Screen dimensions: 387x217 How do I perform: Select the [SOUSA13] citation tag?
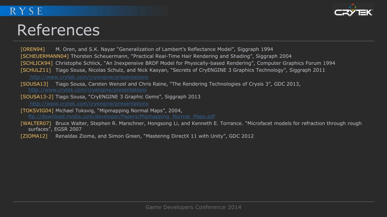pos(34,84)
